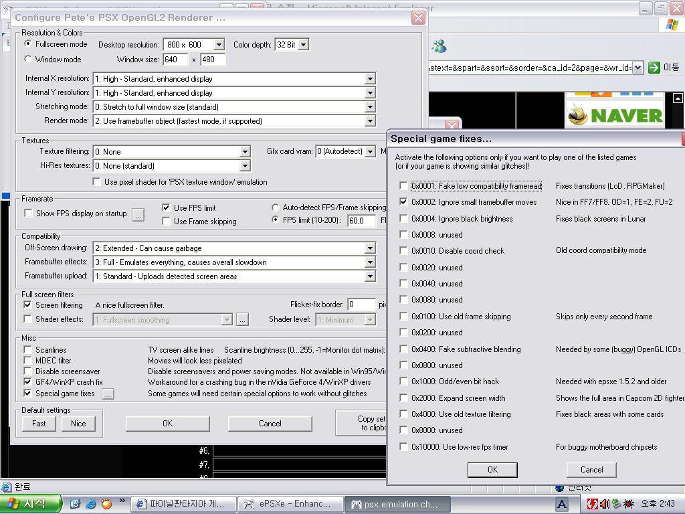
Task: Enable 0x0400 Fake subtractive blending
Action: pos(403,349)
